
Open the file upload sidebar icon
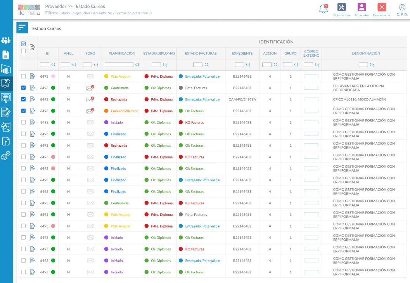tap(6, 141)
